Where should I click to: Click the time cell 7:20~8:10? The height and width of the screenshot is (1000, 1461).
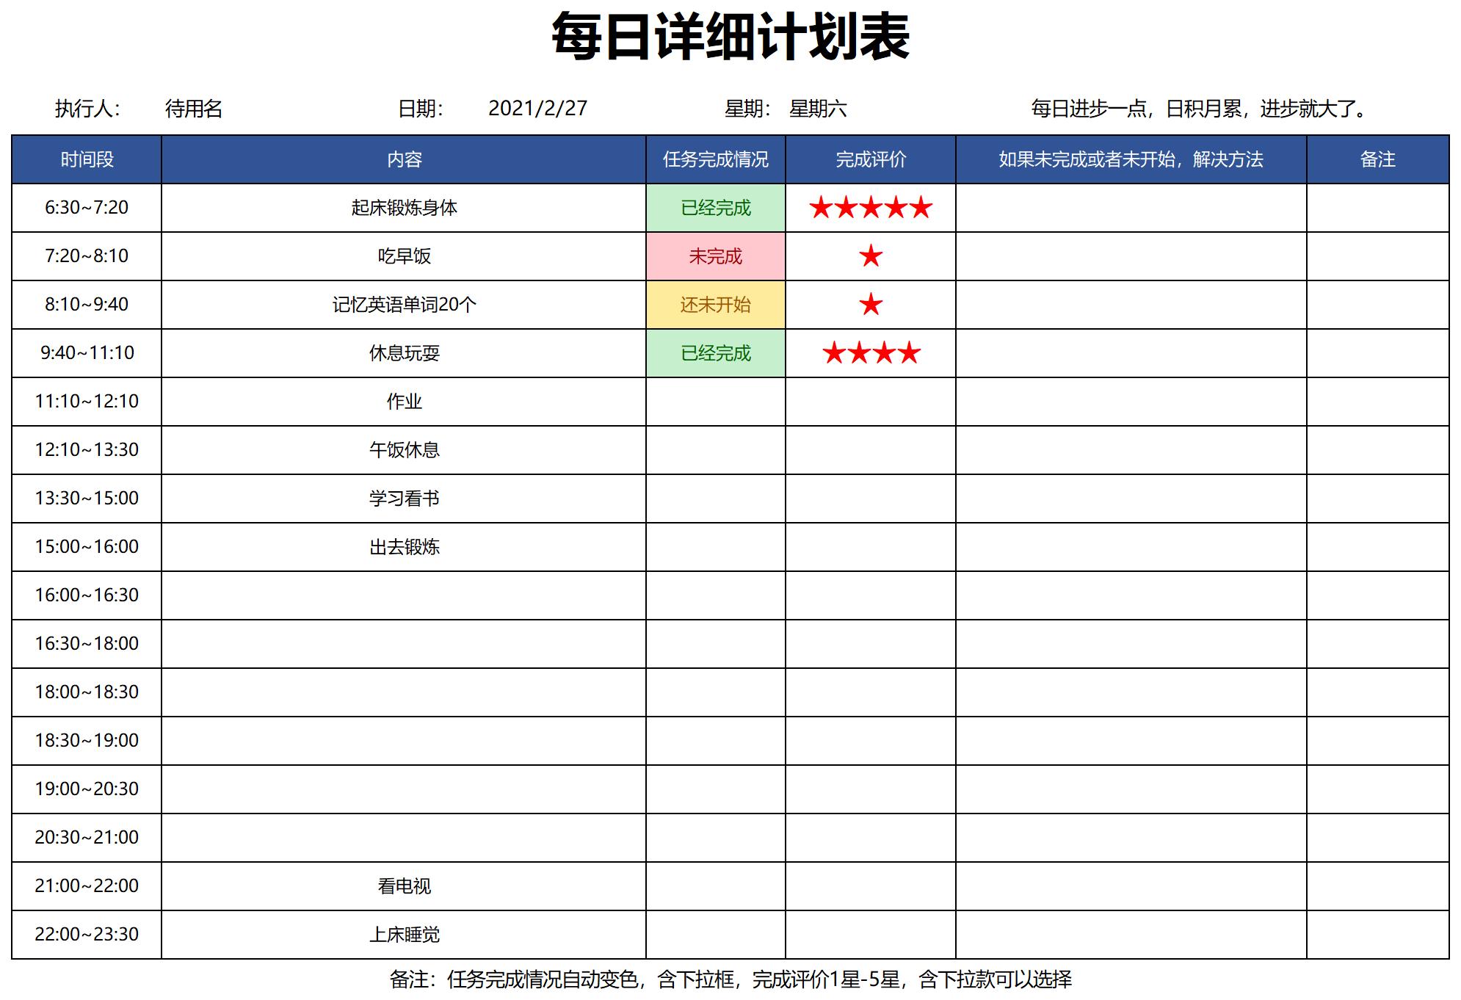pos(87,256)
